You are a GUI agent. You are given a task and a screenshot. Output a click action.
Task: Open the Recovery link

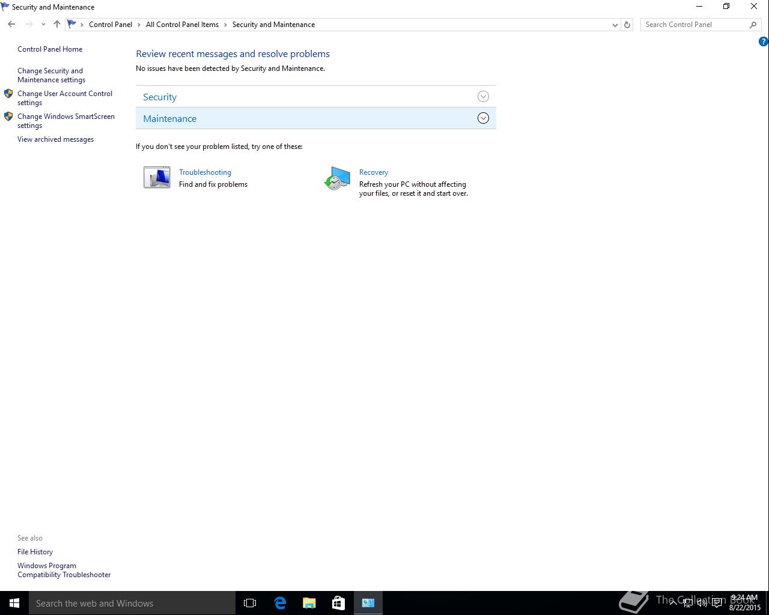coord(374,172)
